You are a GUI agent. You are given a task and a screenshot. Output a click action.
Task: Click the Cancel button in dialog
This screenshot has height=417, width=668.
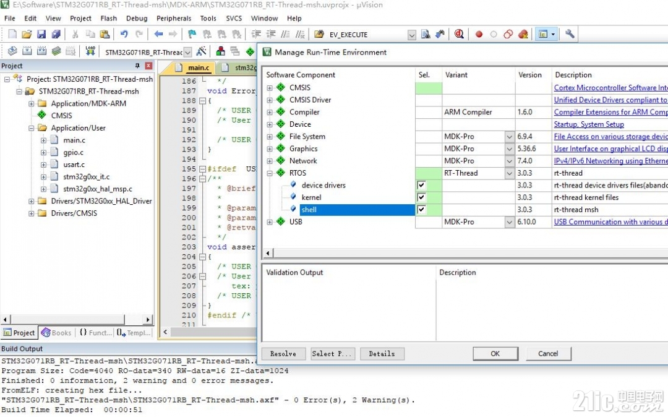pyautogui.click(x=548, y=353)
